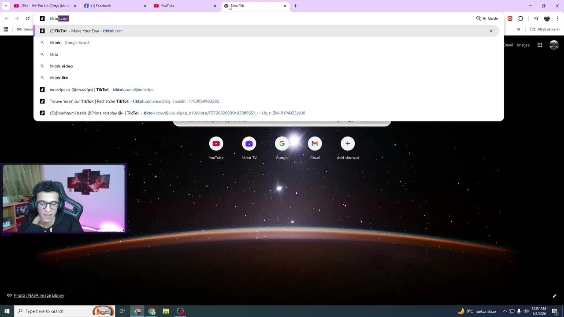Open the Google apps grid icon
Screen dimensions: 564x317
540,45
